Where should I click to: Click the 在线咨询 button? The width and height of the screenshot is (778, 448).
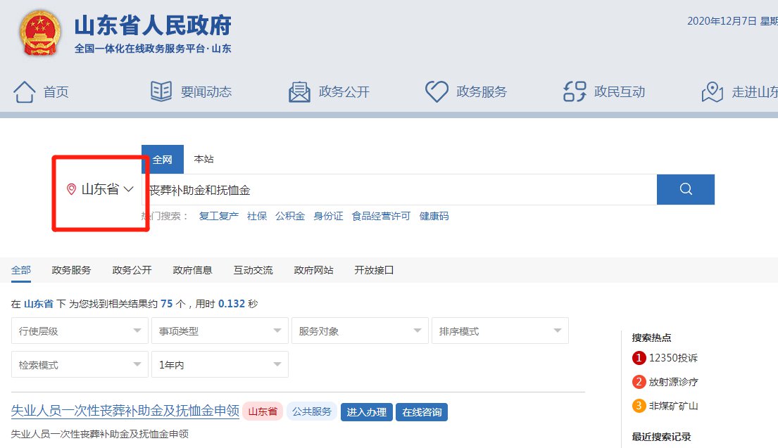click(x=422, y=412)
